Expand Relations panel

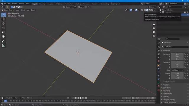tap(166, 85)
